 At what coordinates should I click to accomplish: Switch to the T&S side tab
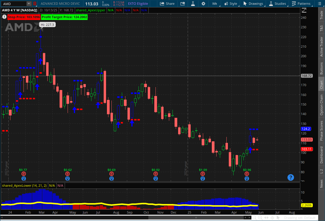321,28
